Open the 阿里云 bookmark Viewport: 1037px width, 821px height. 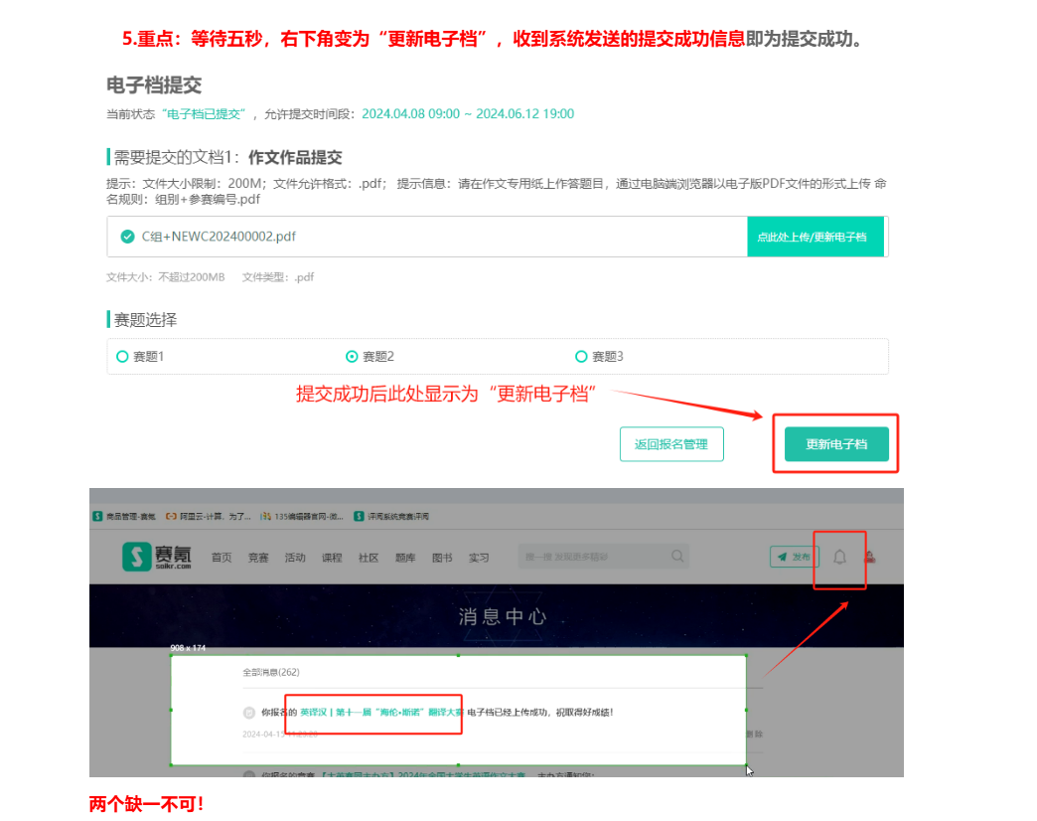coord(207,516)
